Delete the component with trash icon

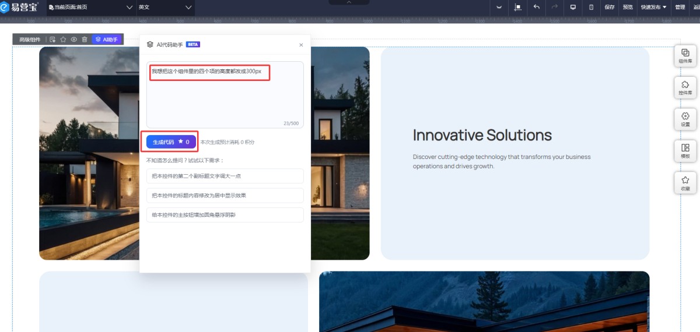(85, 40)
